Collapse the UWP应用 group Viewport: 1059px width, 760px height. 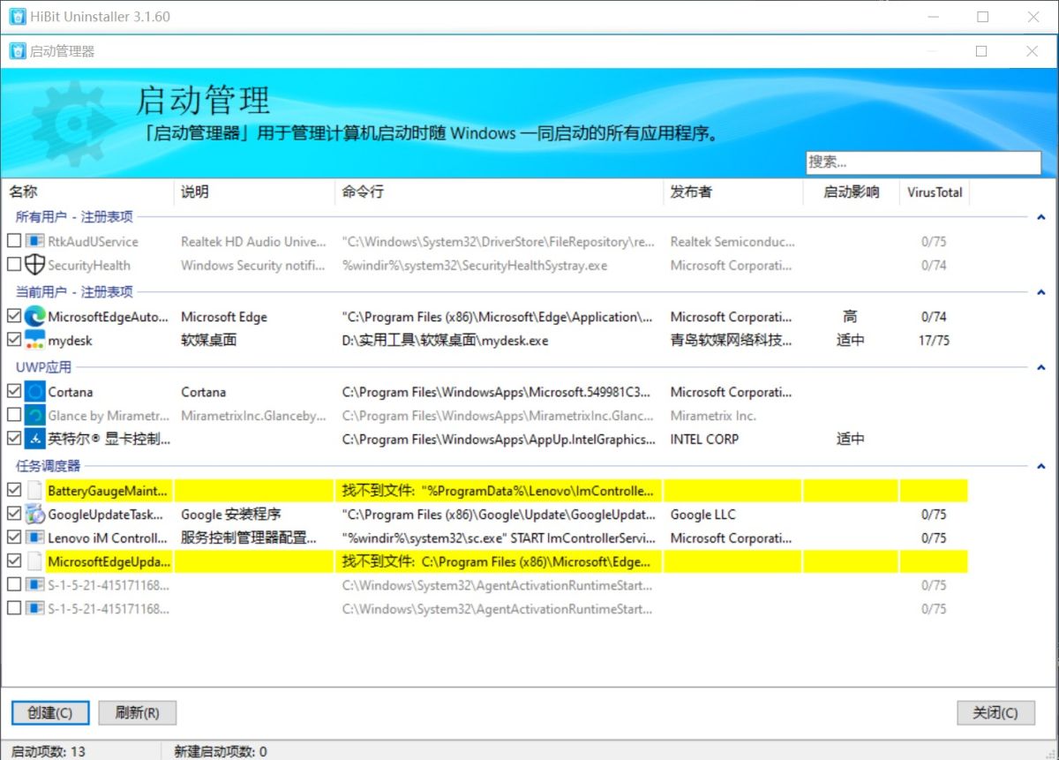[1041, 368]
